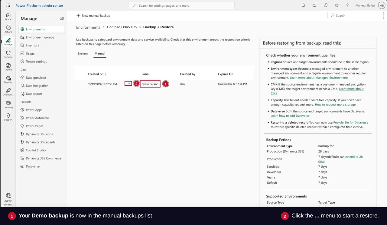Viewport: 387px width, 225px height.
Task: Open Data export menu item
Action: 41,94
